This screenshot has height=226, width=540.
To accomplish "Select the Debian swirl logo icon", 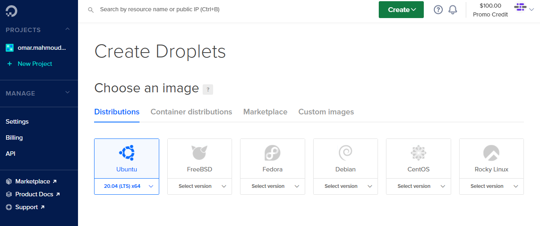I will click(x=345, y=153).
